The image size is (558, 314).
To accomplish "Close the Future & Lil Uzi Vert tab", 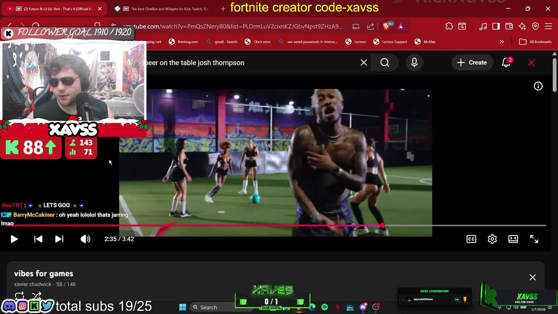I will pyautogui.click(x=100, y=9).
